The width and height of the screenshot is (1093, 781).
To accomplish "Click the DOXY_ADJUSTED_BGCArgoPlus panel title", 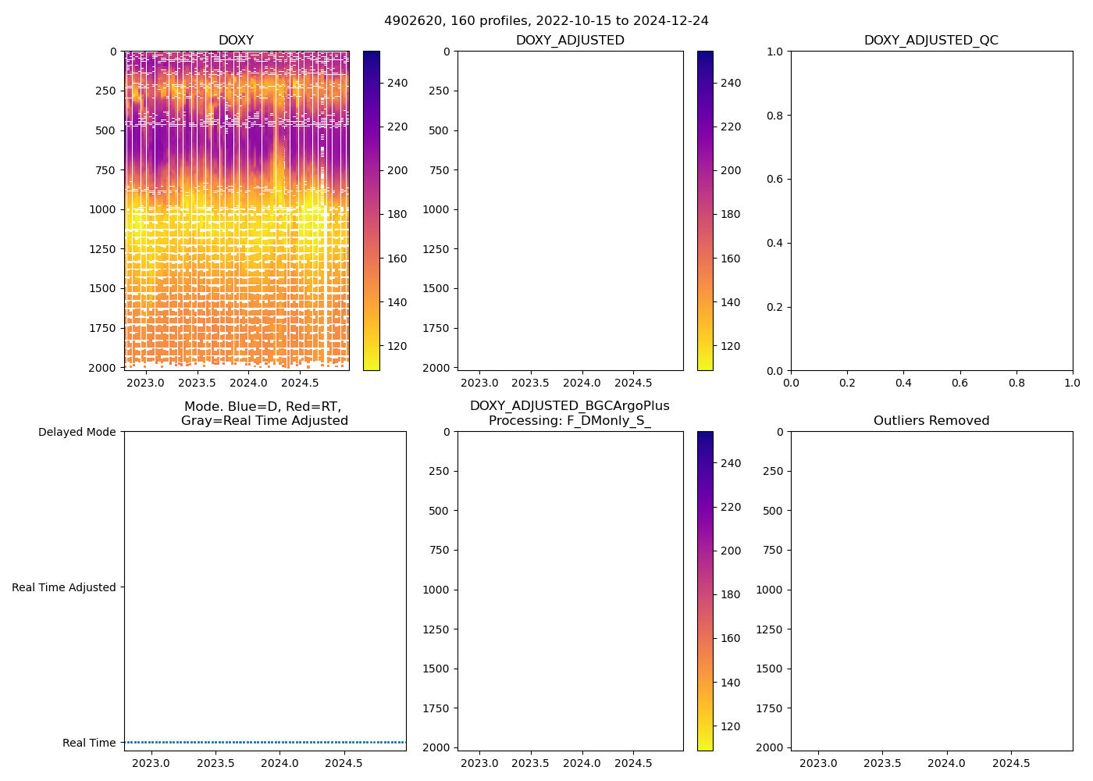I will (570, 413).
